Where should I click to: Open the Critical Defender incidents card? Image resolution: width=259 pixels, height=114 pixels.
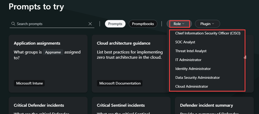pyautogui.click(x=48, y=105)
